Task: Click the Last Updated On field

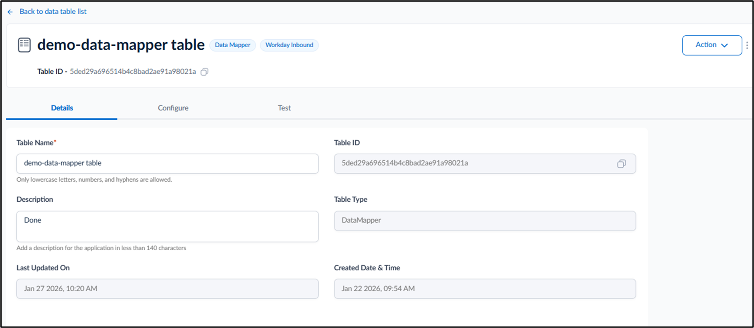Action: [x=168, y=289]
